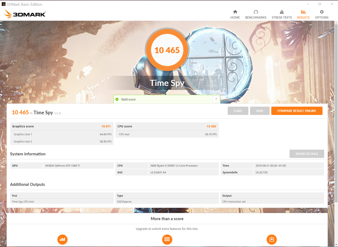The width and height of the screenshot is (338, 247).
Task: Click Graphics test 2 row 58.50 FPS
Action: 62,142
